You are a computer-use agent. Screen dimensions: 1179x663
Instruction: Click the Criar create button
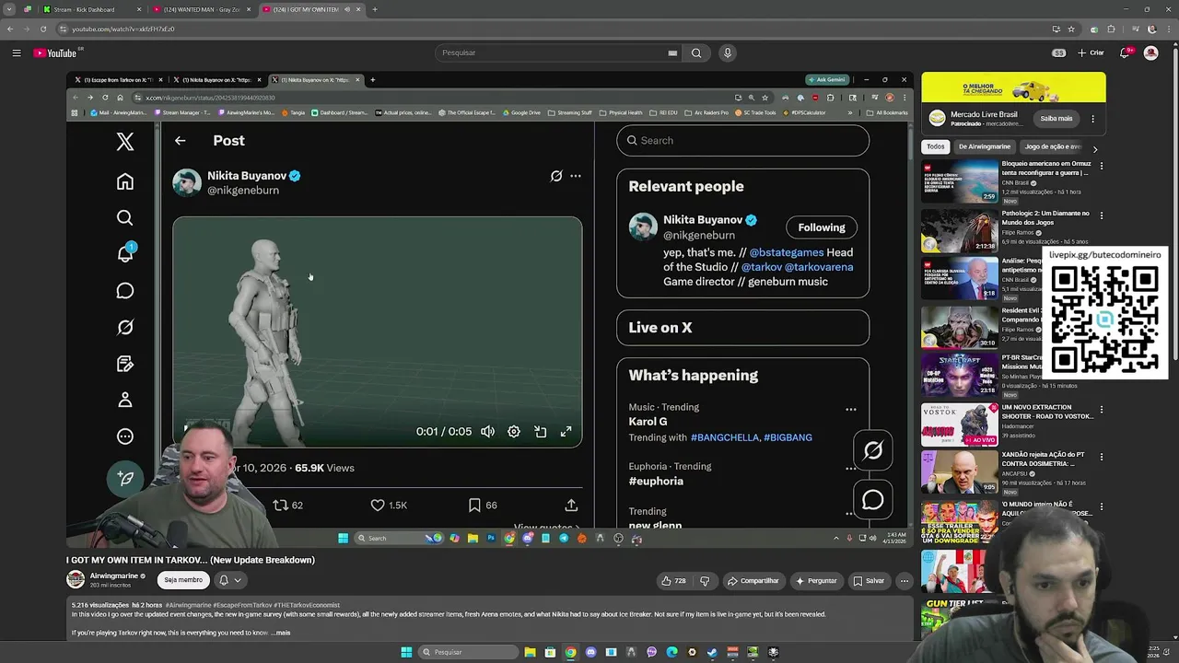click(x=1091, y=52)
